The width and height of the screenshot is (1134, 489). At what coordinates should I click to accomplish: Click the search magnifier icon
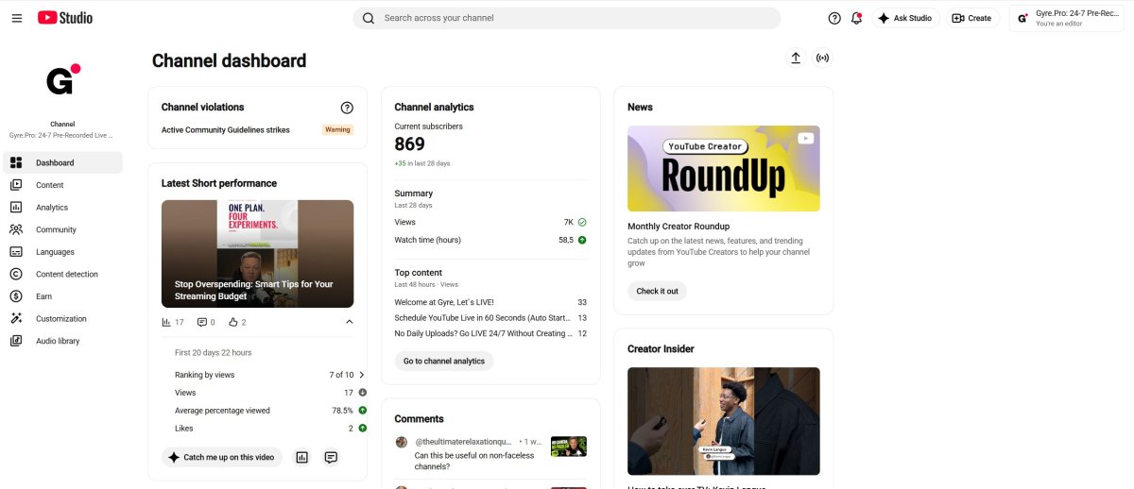point(369,18)
